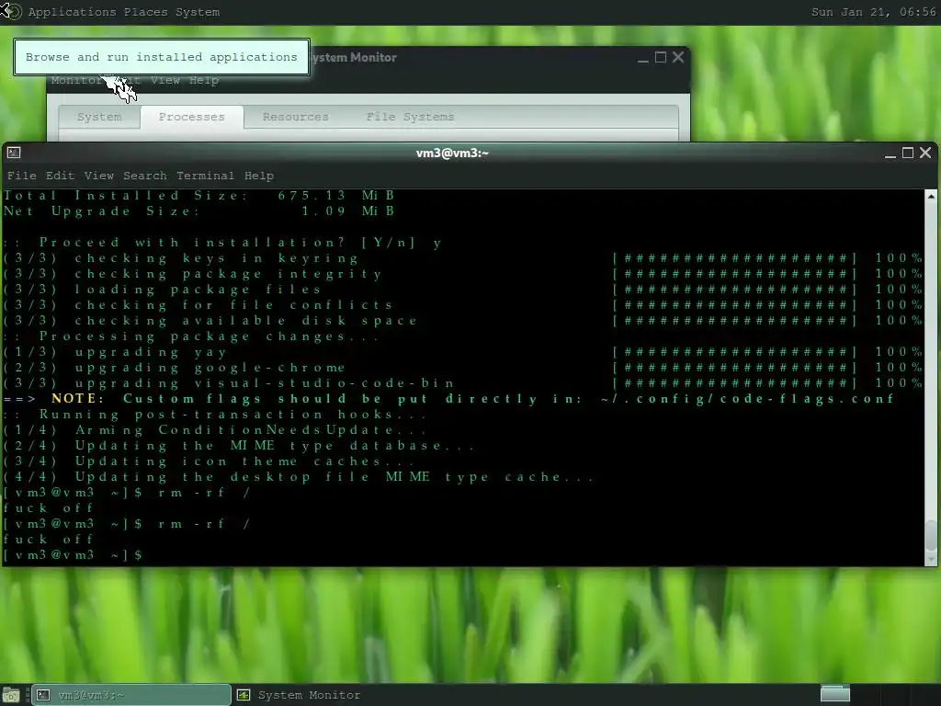Open the View menu in System Monitor
Image resolution: width=941 pixels, height=706 pixels.
(x=165, y=81)
